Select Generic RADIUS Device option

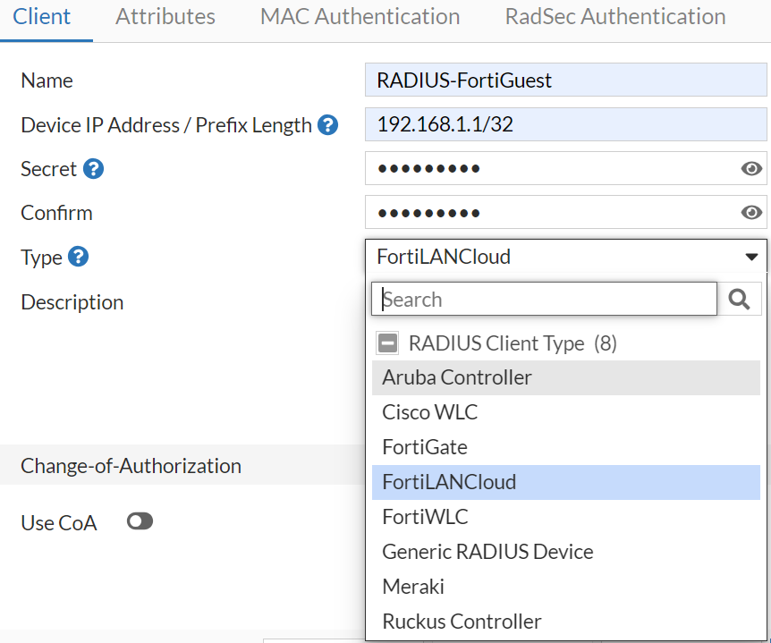566,552
